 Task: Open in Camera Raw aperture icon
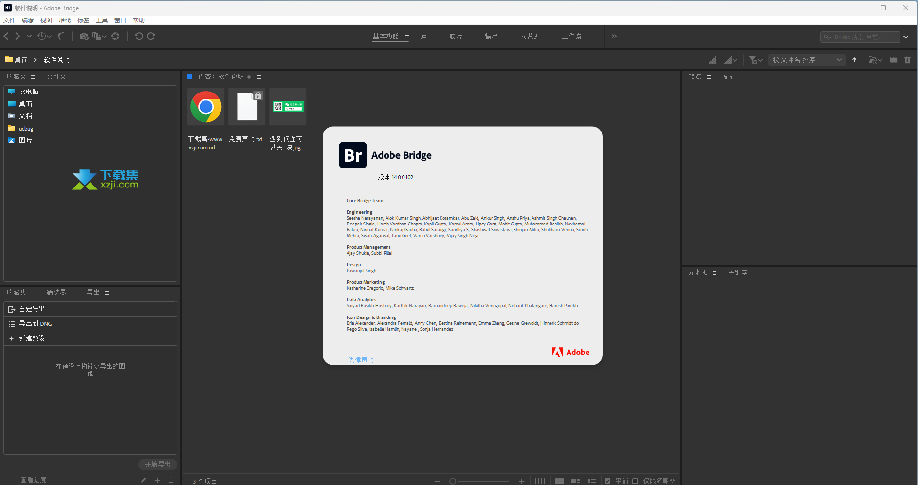[x=115, y=36]
